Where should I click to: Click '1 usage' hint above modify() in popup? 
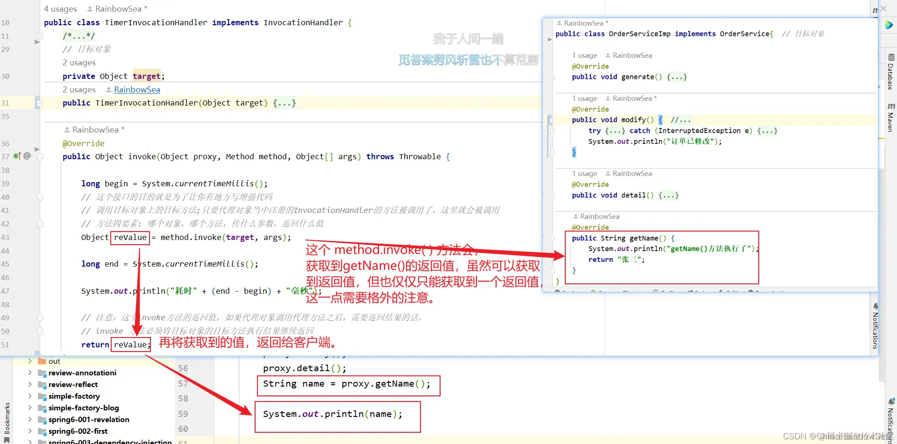point(584,99)
